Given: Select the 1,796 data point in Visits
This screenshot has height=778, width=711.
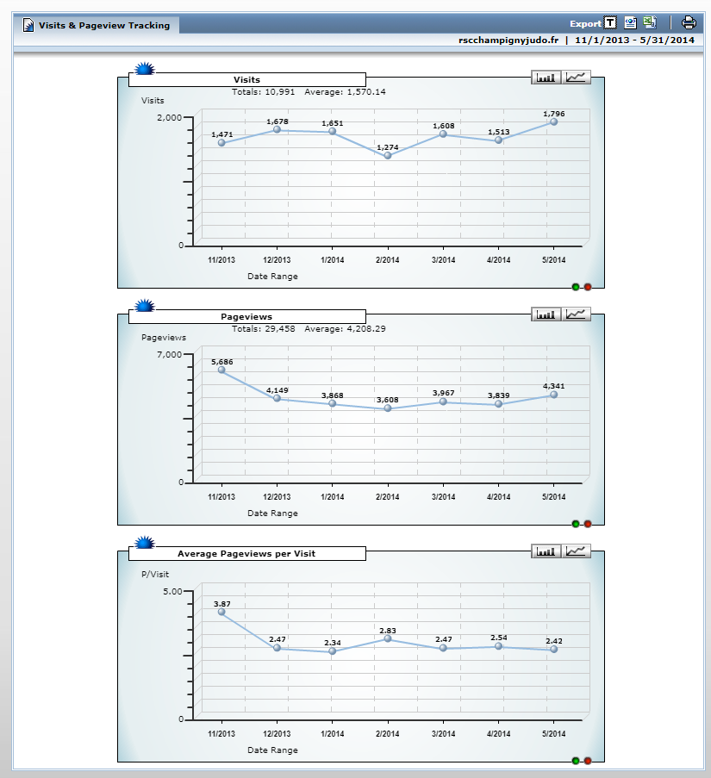Looking at the screenshot, I should [x=553, y=121].
